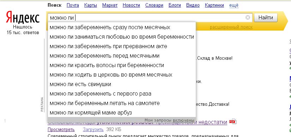Pick suggestion можно ли кормящей маме арбуз
The image size is (291, 137).
tap(122, 113)
